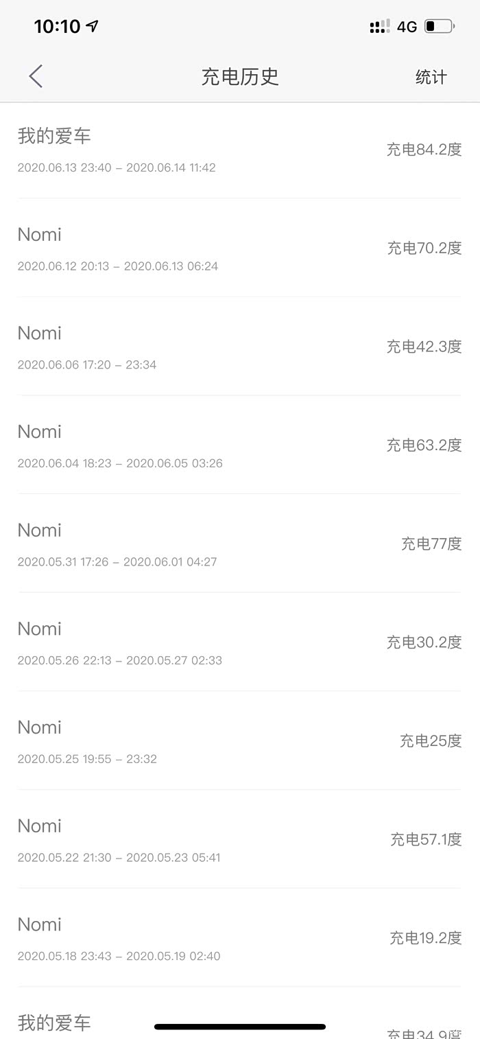
Task: Select the 充电57.1度 history entry
Action: pos(239,839)
